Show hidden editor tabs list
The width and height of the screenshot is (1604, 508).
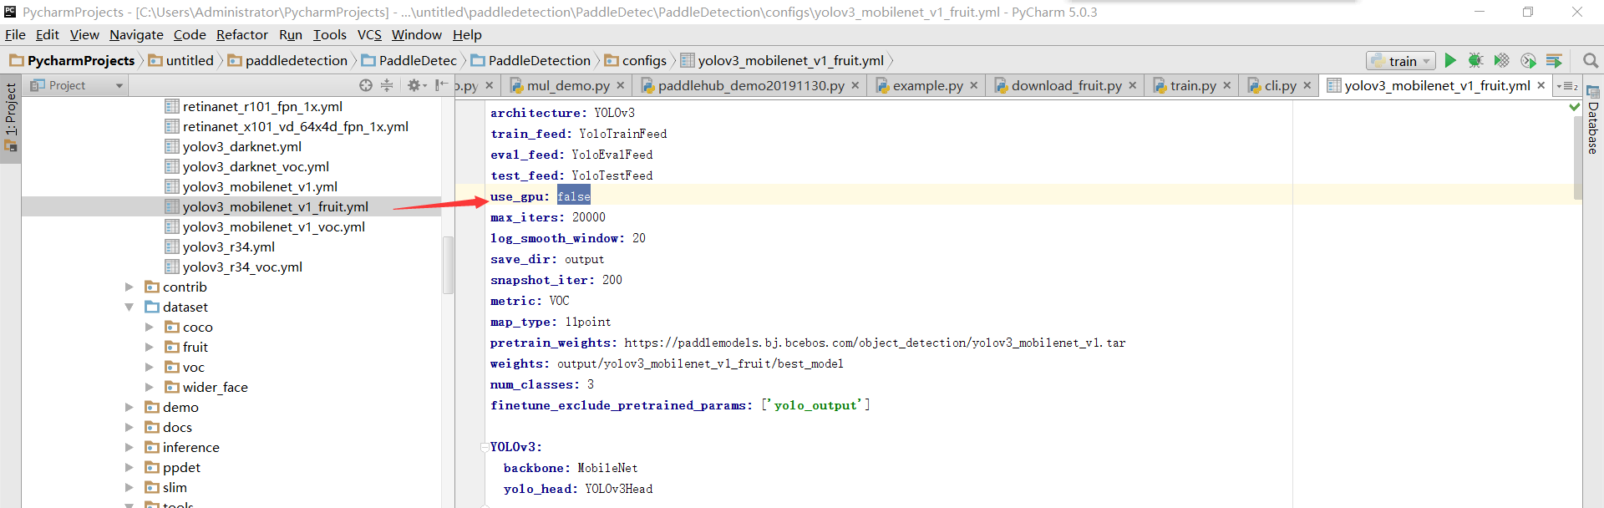[1567, 86]
